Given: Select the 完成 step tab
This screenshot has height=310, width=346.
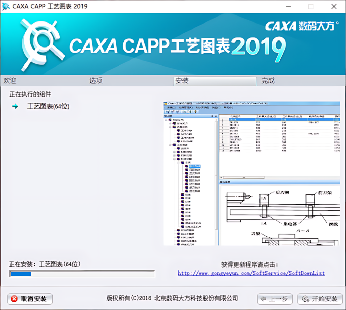Looking at the screenshot, I should (x=268, y=80).
